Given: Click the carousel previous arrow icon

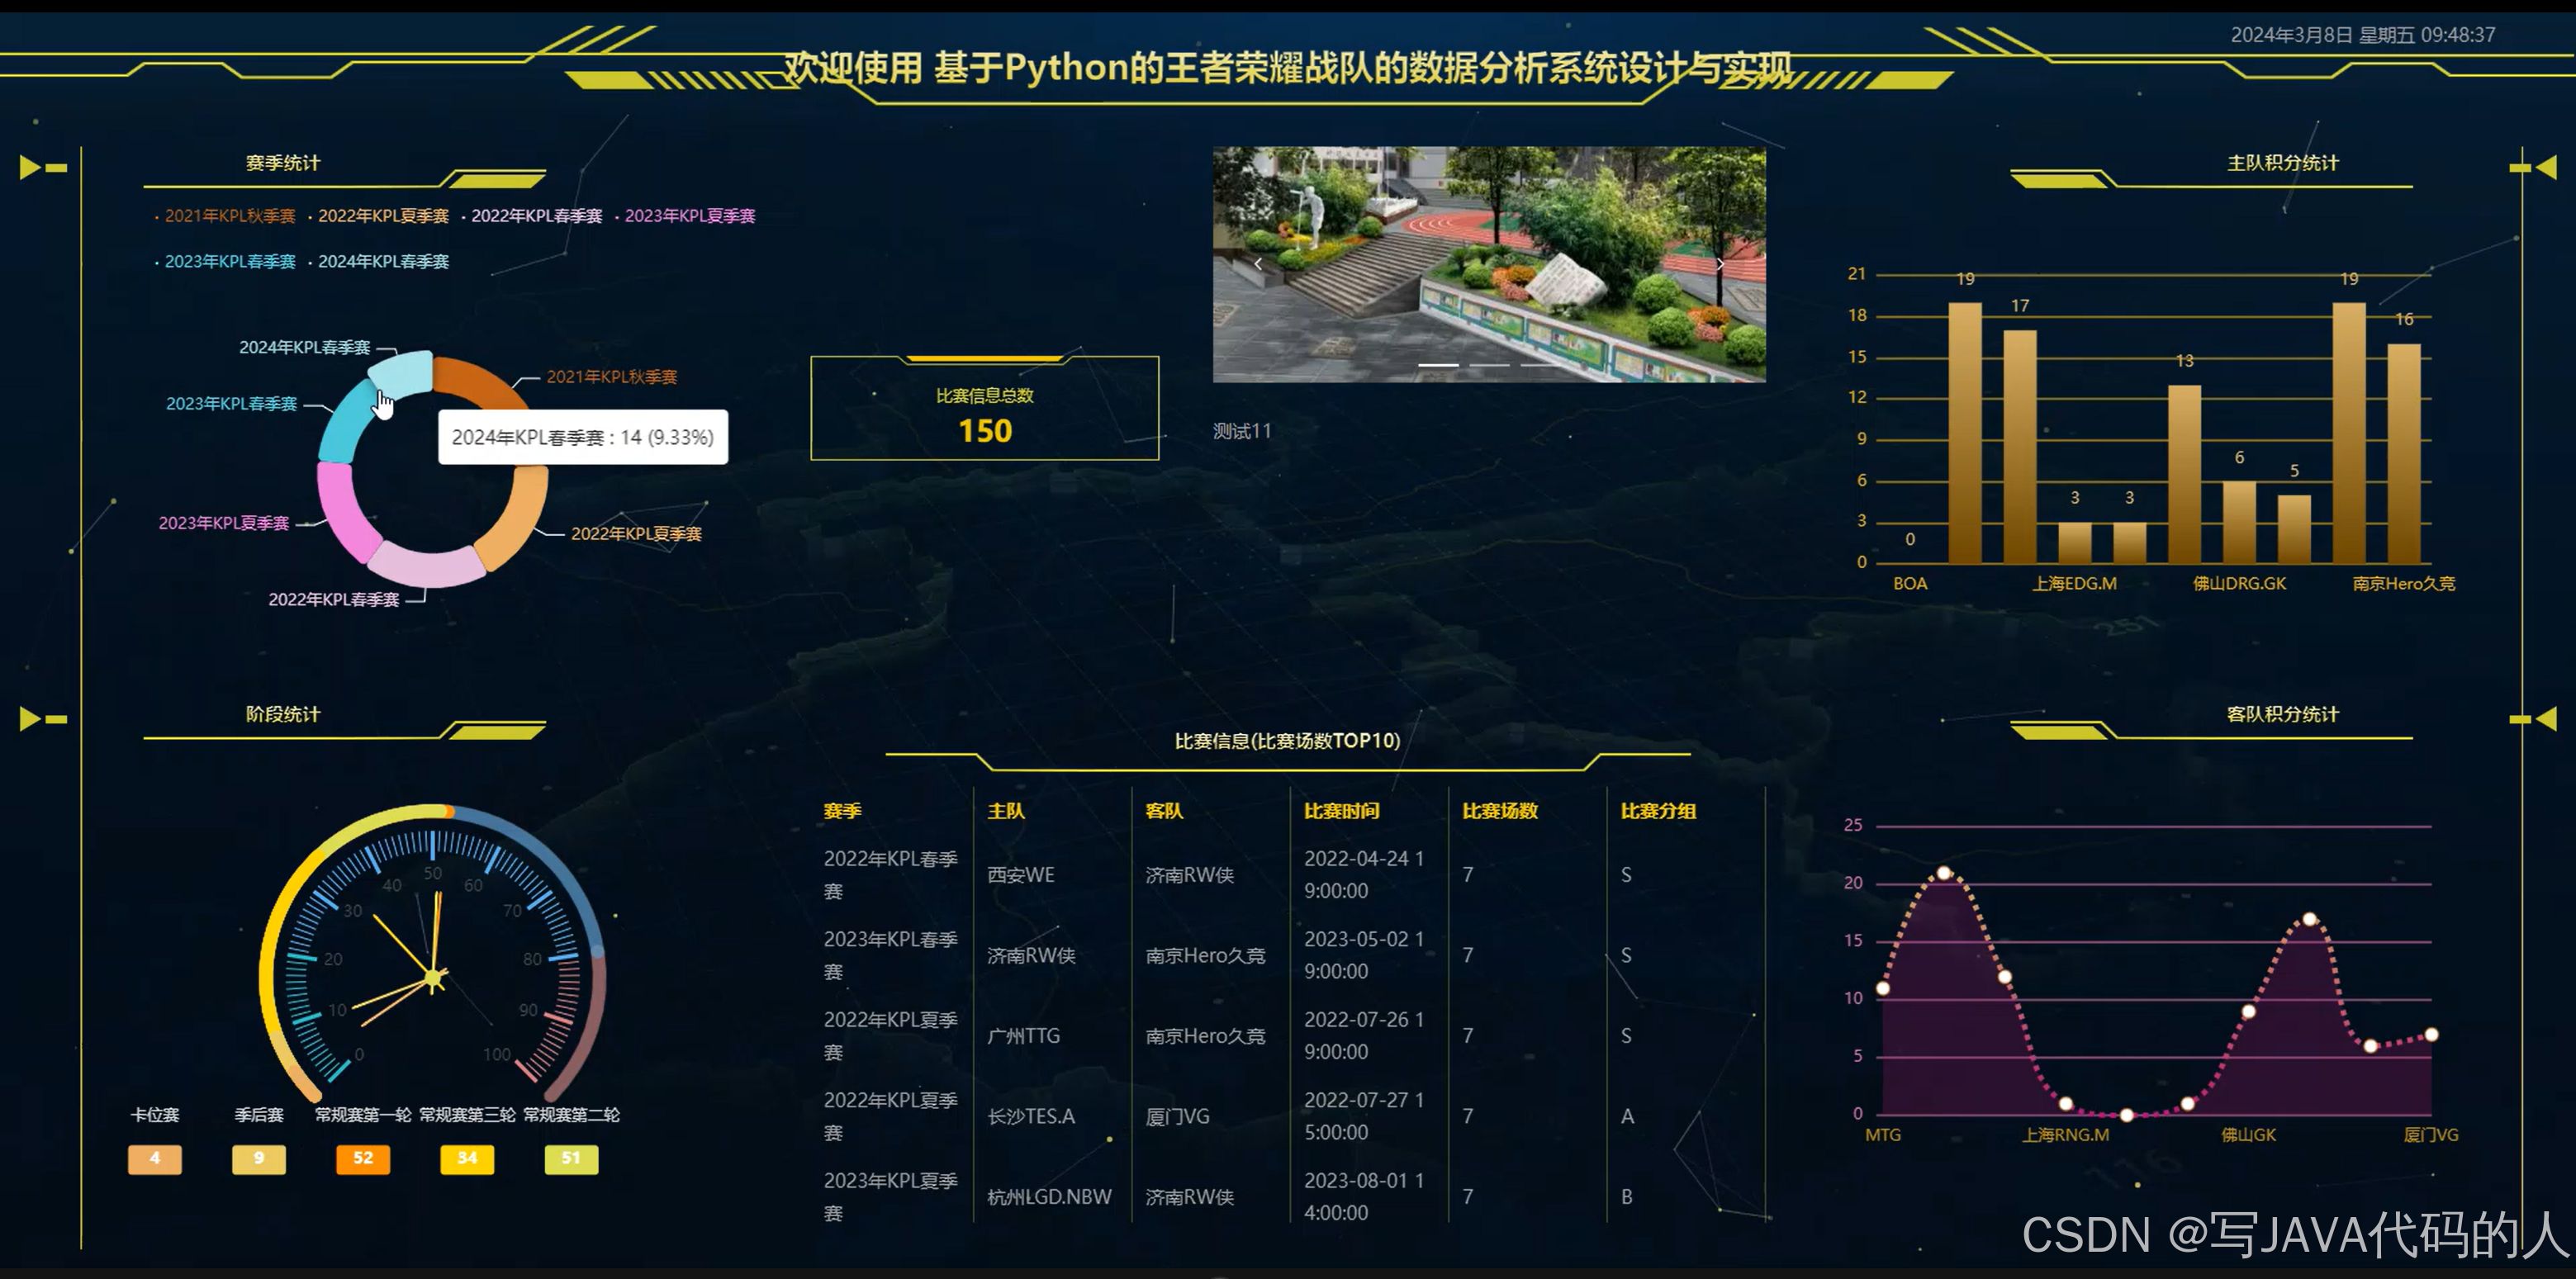Looking at the screenshot, I should tap(1258, 263).
